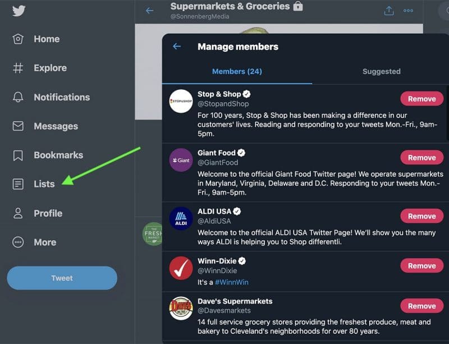This screenshot has width=449, height=344.
Task: Open the Home feed
Action: coord(46,39)
